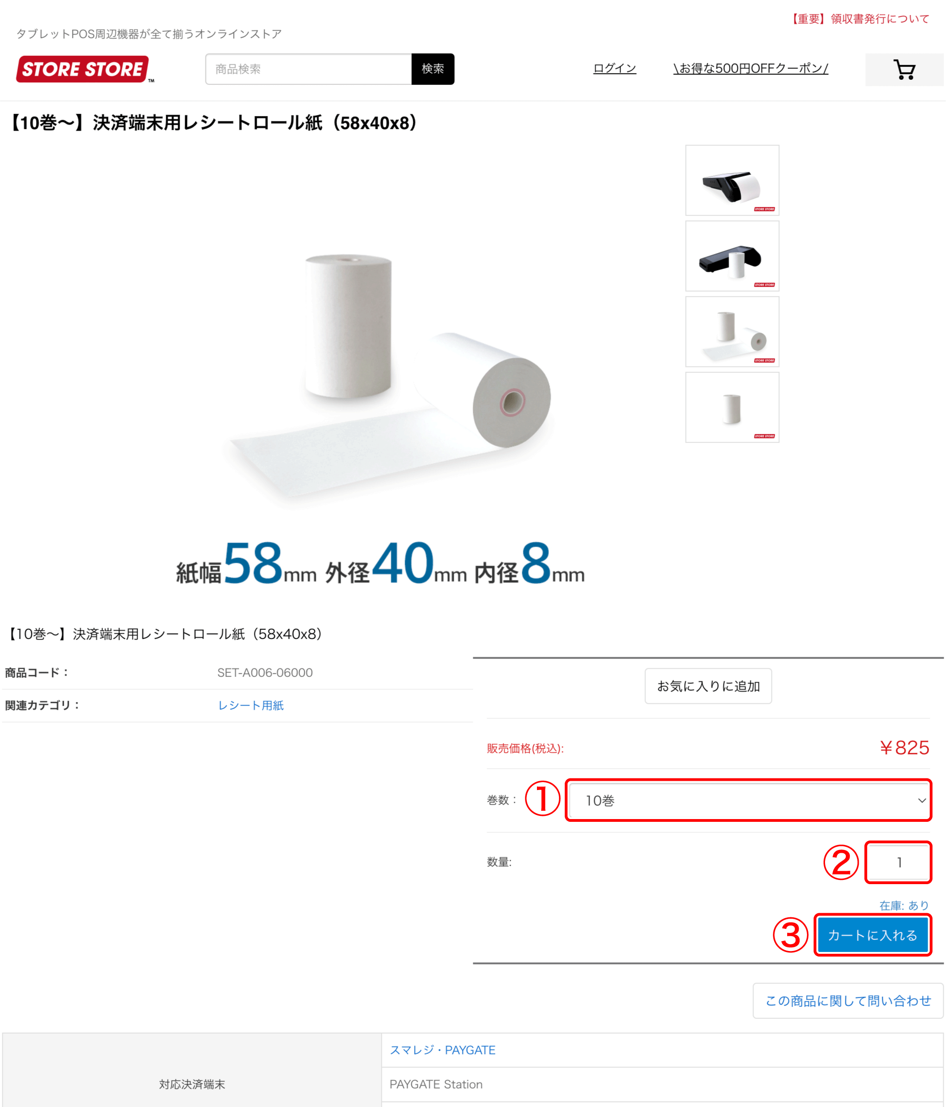Screen dimensions: 946x1107
Task: Focus the 数量 quantity field
Action: pyautogui.click(x=898, y=862)
